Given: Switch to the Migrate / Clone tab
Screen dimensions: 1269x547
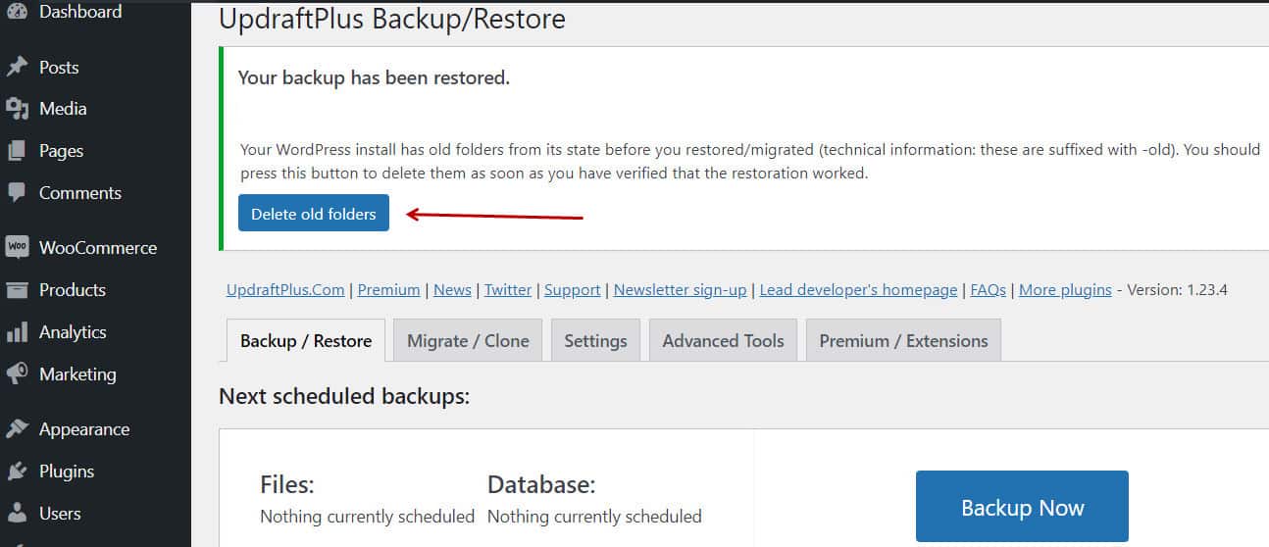Looking at the screenshot, I should 468,340.
